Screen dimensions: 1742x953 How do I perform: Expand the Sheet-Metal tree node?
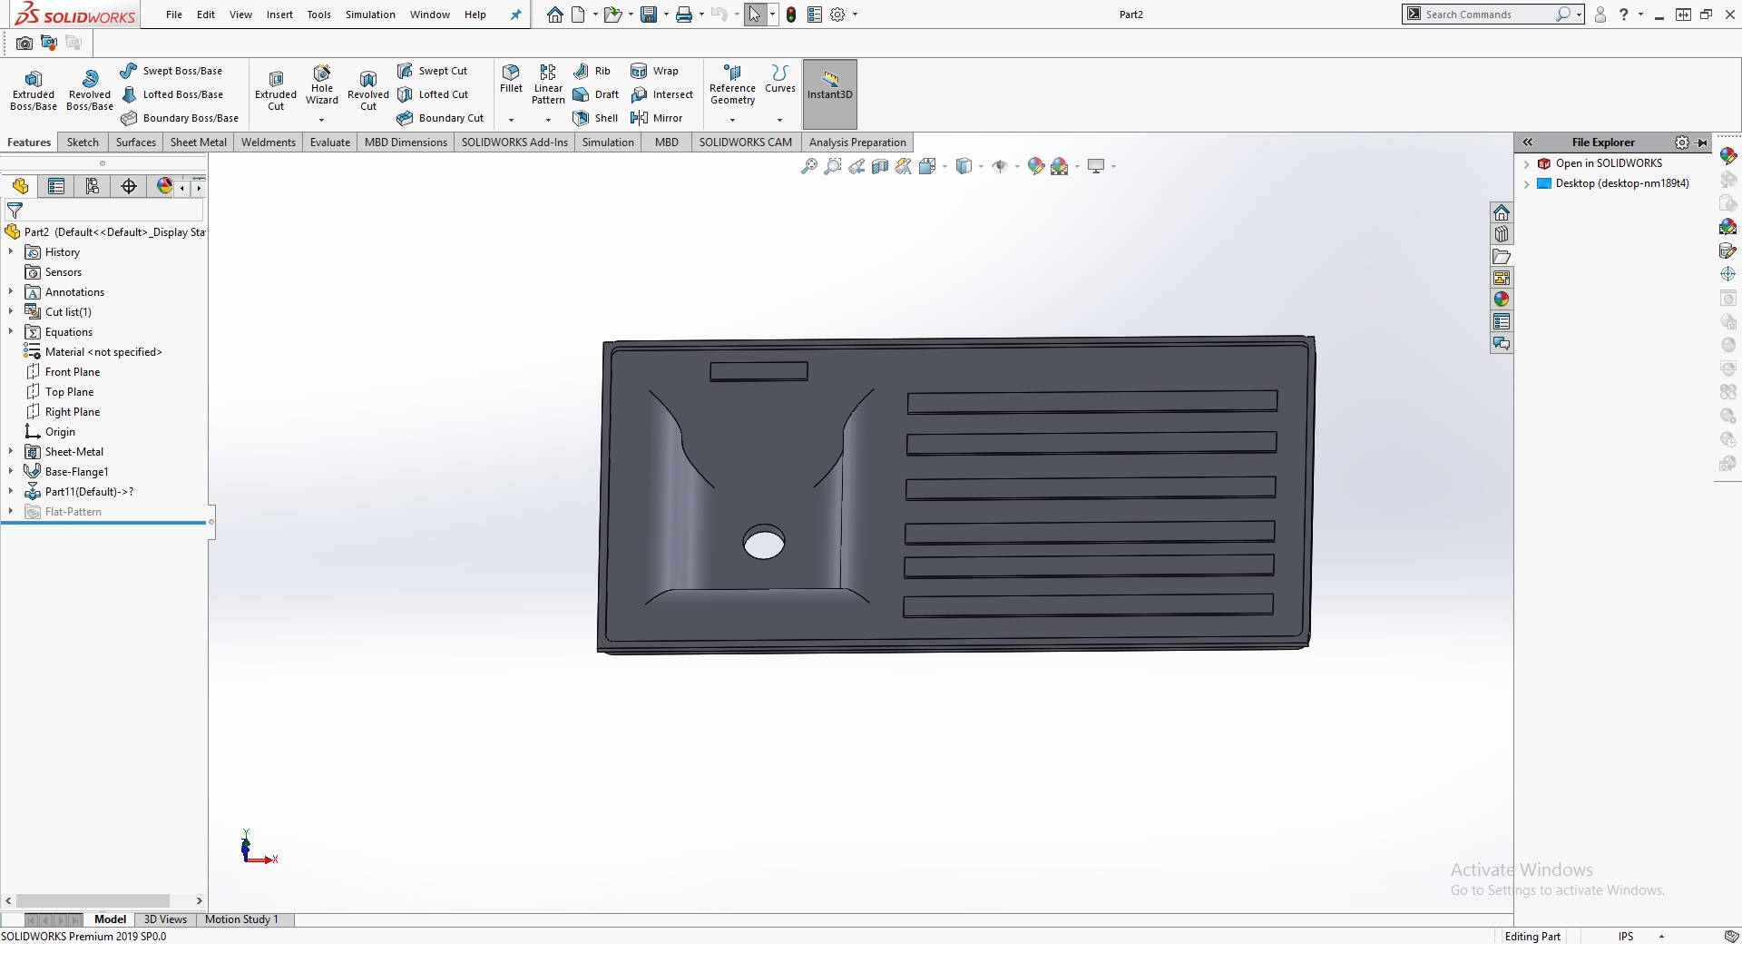click(x=11, y=452)
